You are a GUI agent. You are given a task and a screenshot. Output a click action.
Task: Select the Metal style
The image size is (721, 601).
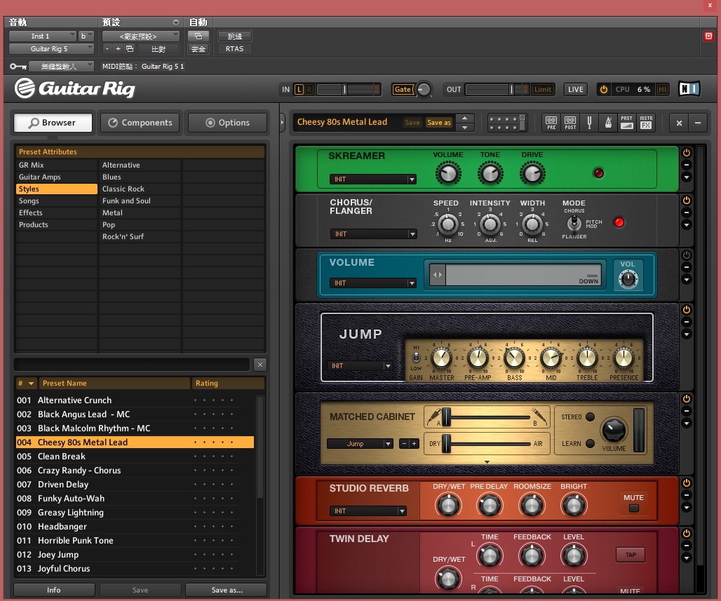click(140, 213)
